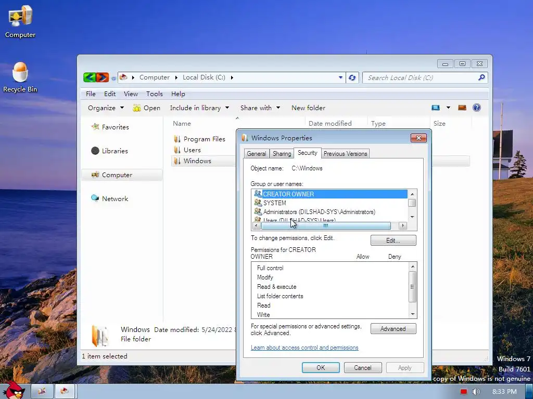Expand the Include in library dropdown
The height and width of the screenshot is (399, 533).
pyautogui.click(x=199, y=108)
